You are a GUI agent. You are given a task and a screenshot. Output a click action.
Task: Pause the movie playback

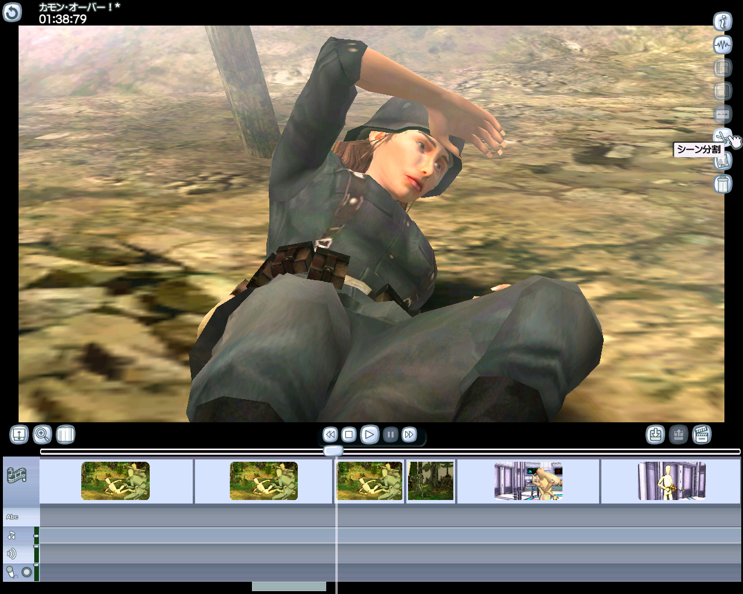coord(391,434)
